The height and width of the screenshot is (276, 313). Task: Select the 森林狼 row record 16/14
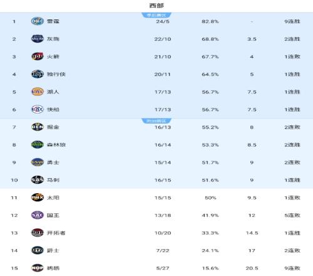(x=163, y=145)
